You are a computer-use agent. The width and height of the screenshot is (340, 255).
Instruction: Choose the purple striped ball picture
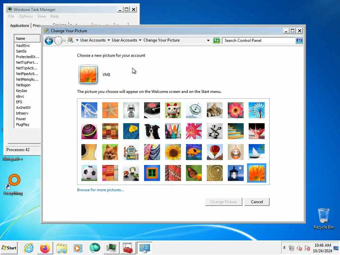click(x=89, y=131)
